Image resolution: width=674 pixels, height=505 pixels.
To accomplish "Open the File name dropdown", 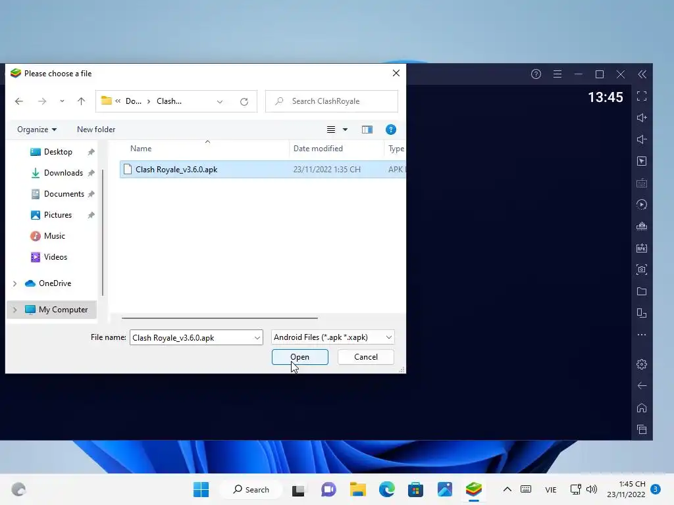I will 257,337.
